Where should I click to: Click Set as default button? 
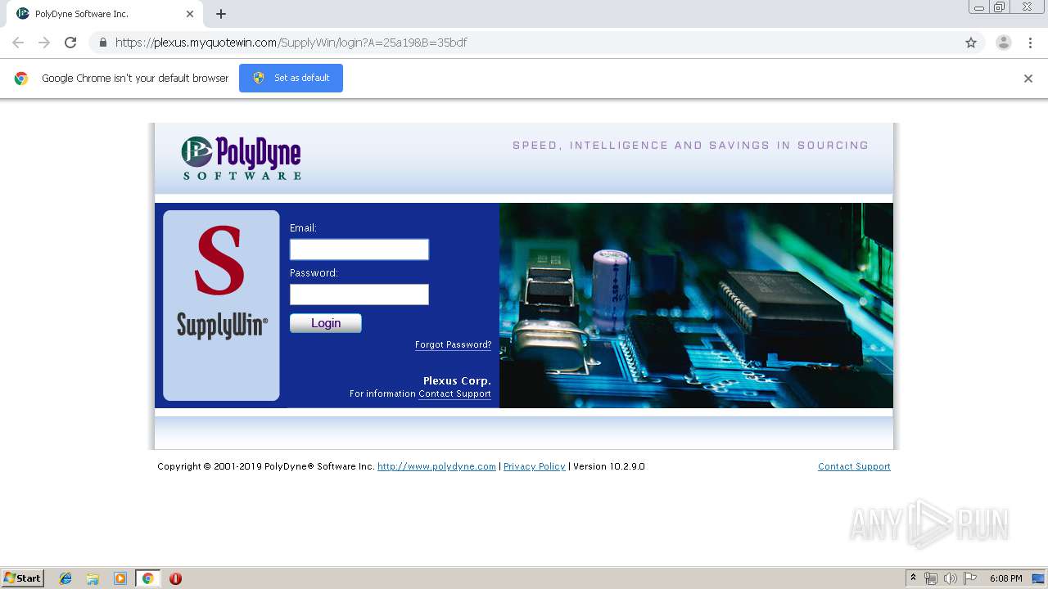(291, 78)
